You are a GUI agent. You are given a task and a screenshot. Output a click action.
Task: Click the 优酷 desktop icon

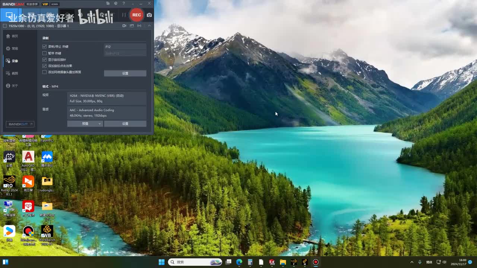9,233
